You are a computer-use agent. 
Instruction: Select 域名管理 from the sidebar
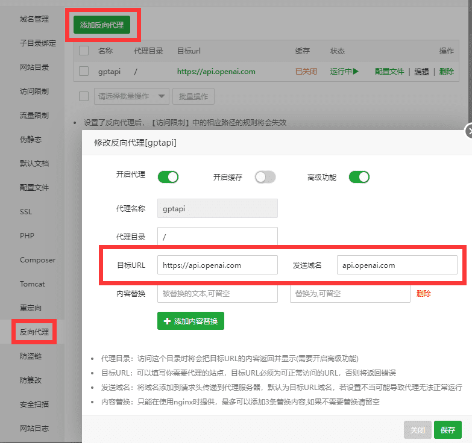(x=34, y=19)
